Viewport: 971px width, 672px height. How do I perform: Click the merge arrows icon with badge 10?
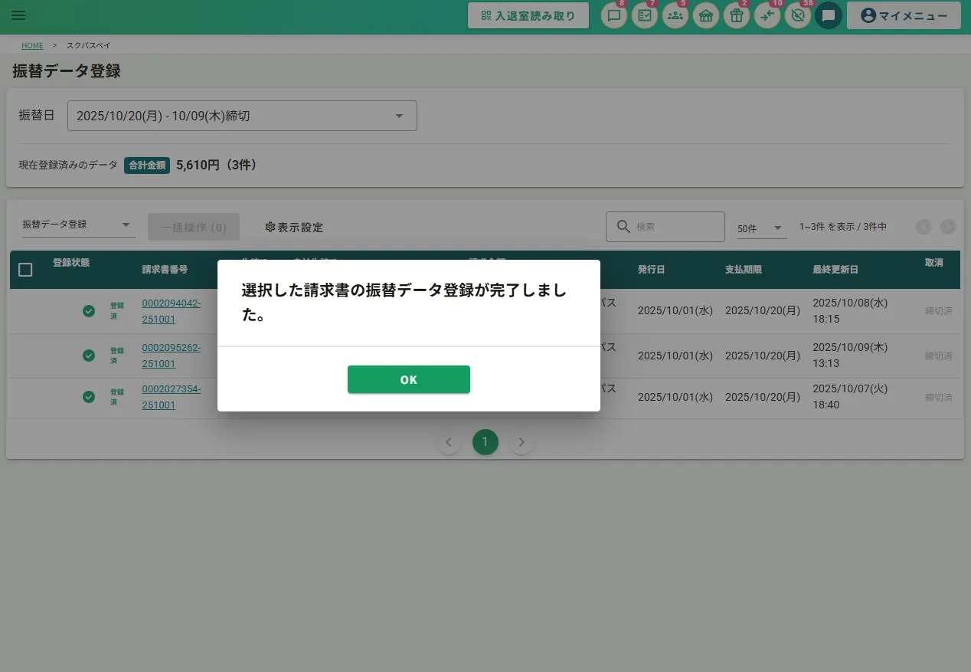(x=767, y=16)
